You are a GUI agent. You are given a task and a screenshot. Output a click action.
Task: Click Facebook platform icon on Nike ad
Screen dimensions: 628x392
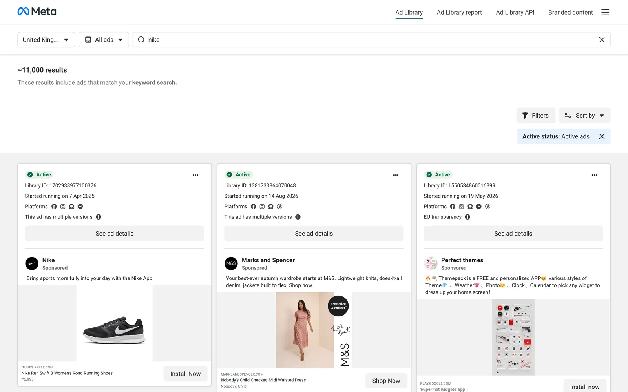tap(54, 207)
